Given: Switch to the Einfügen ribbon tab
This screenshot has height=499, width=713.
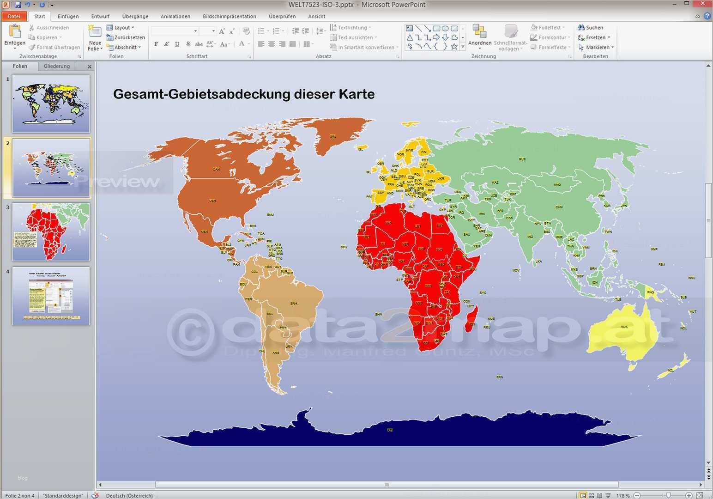Looking at the screenshot, I should tap(68, 16).
